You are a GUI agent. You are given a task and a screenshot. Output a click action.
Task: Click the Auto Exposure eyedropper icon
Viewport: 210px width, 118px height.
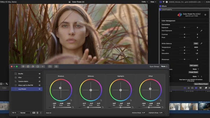click(x=201, y=31)
